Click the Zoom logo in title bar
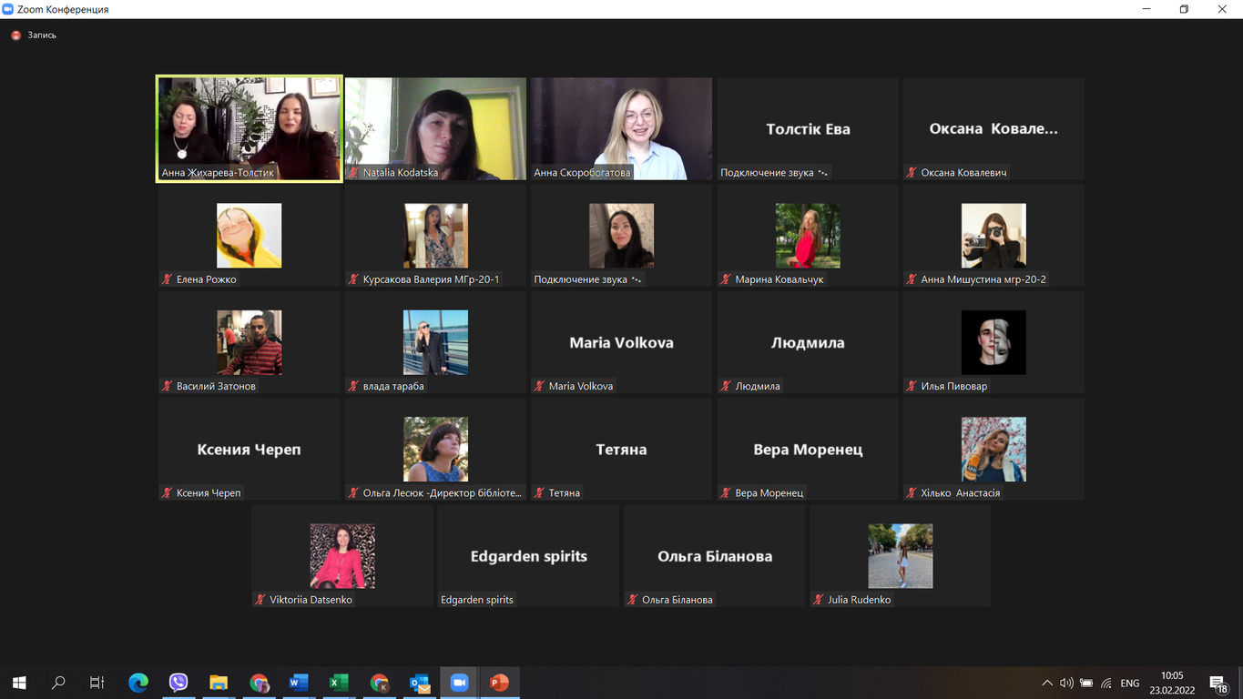The height and width of the screenshot is (699, 1243). tap(8, 9)
